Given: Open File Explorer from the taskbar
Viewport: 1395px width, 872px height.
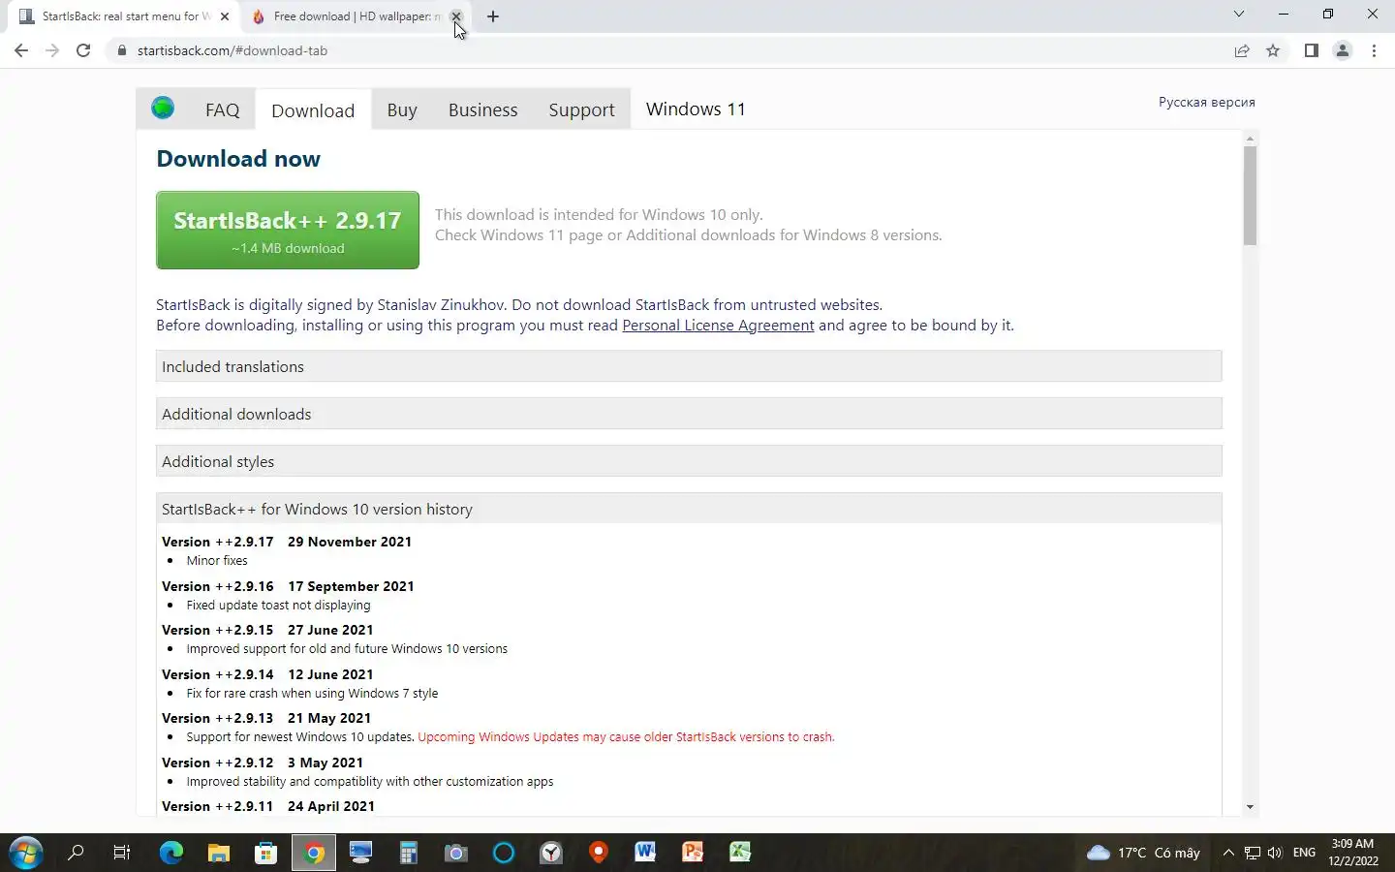Looking at the screenshot, I should pyautogui.click(x=218, y=853).
